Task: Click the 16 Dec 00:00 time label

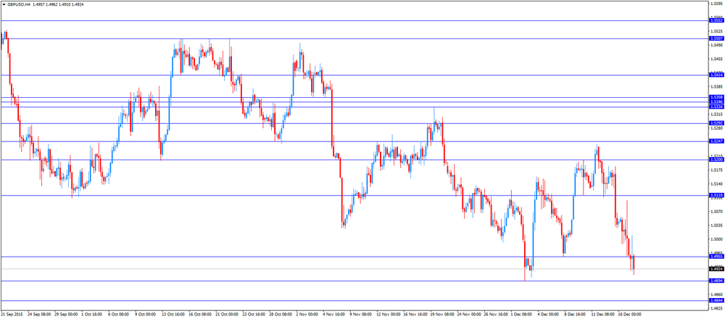Action: [x=629, y=315]
